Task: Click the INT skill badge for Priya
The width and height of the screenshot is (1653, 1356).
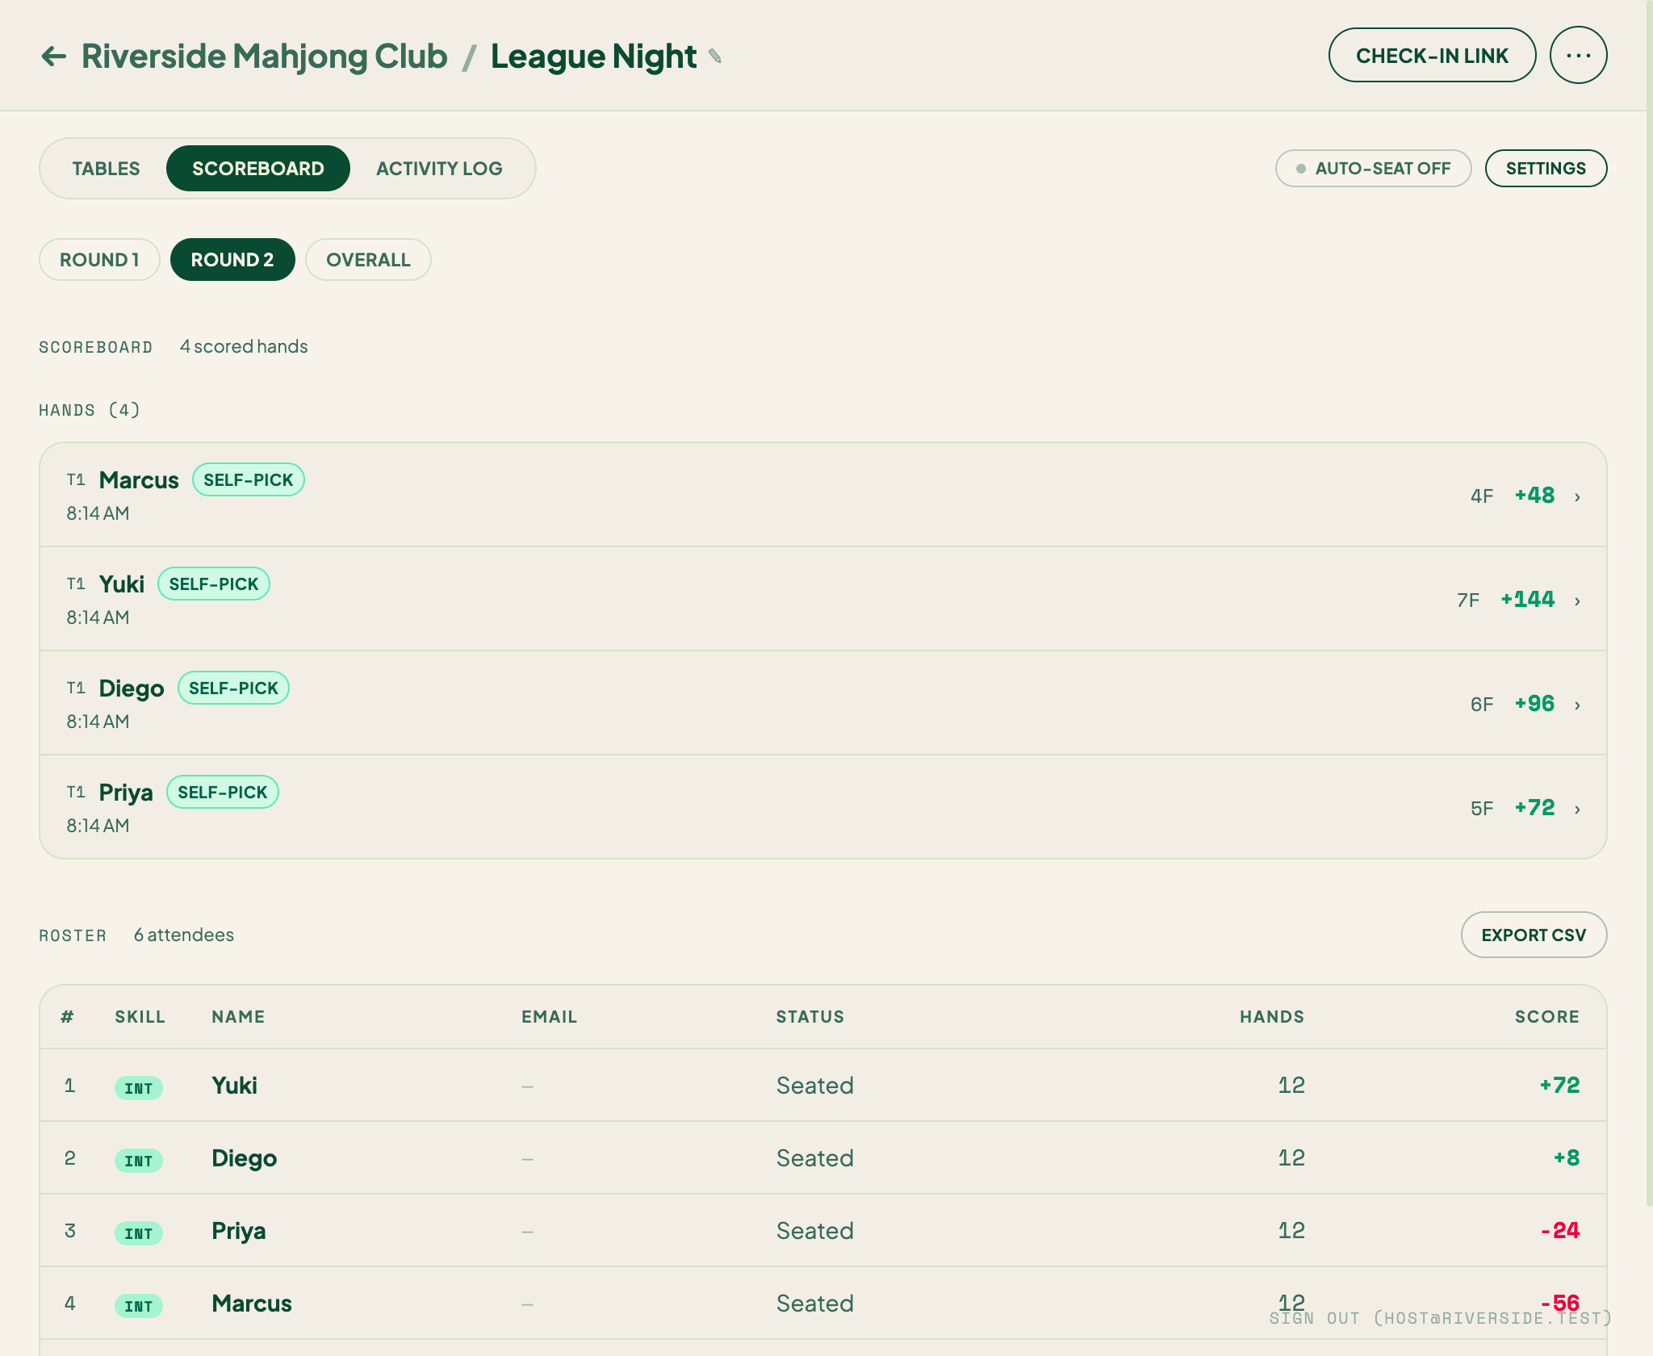Action: point(139,1233)
